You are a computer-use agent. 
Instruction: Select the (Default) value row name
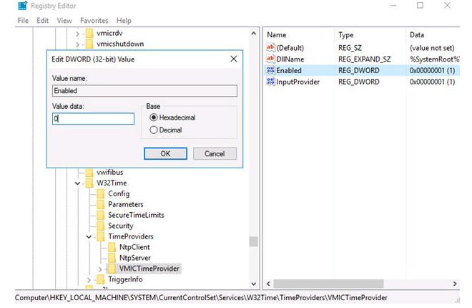click(x=290, y=47)
